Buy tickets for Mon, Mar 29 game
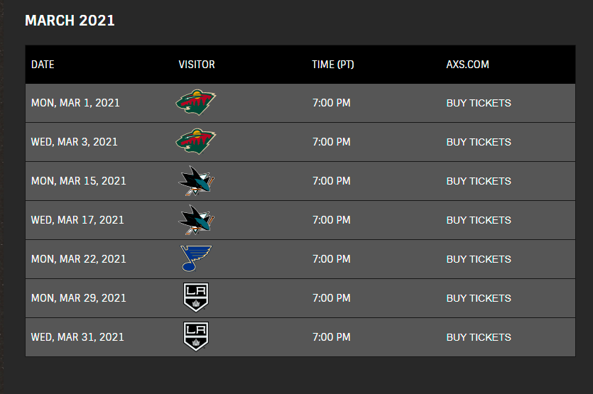 pyautogui.click(x=478, y=298)
